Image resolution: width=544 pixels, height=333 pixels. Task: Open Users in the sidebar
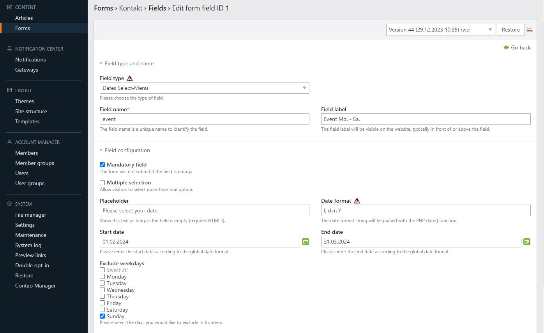(x=22, y=173)
